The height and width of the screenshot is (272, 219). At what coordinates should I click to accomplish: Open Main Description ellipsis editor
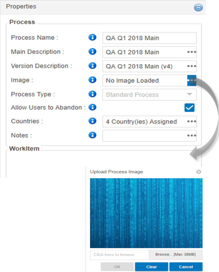point(192,52)
